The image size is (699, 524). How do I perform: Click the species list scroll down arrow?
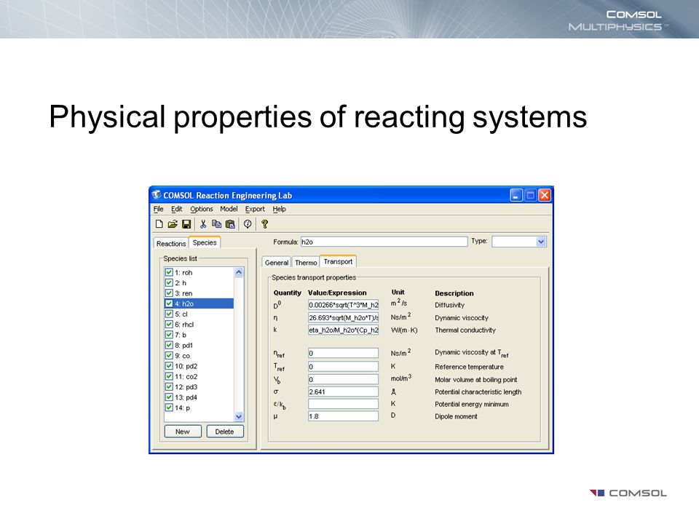click(239, 416)
